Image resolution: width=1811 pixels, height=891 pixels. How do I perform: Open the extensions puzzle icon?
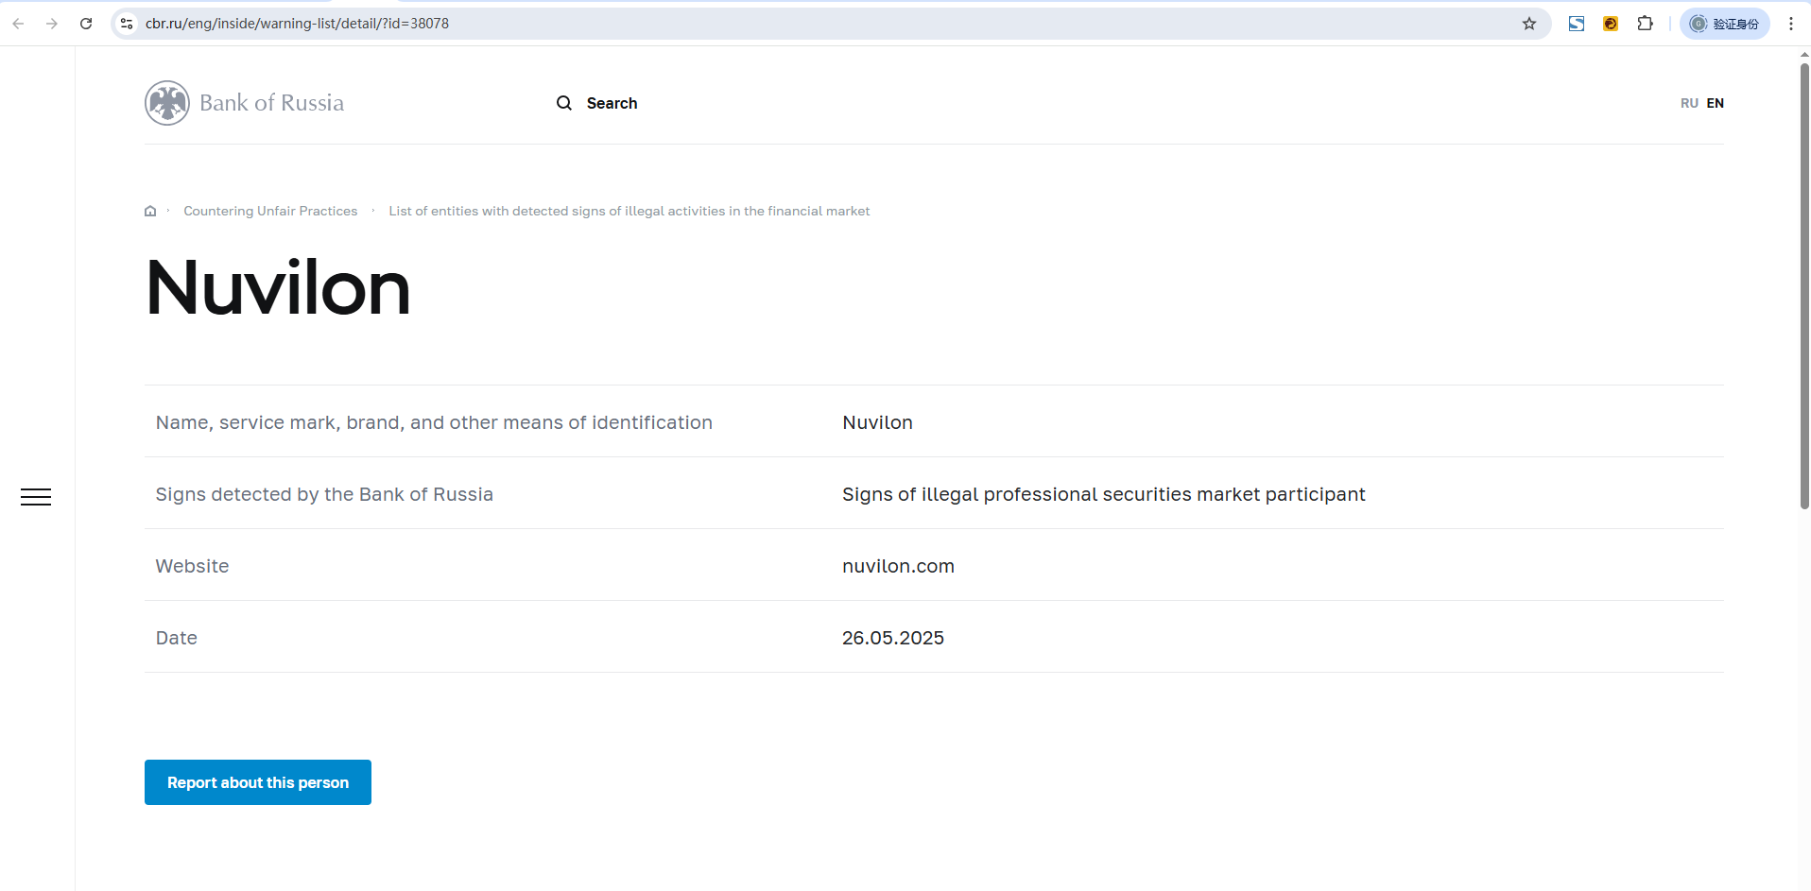tap(1646, 24)
